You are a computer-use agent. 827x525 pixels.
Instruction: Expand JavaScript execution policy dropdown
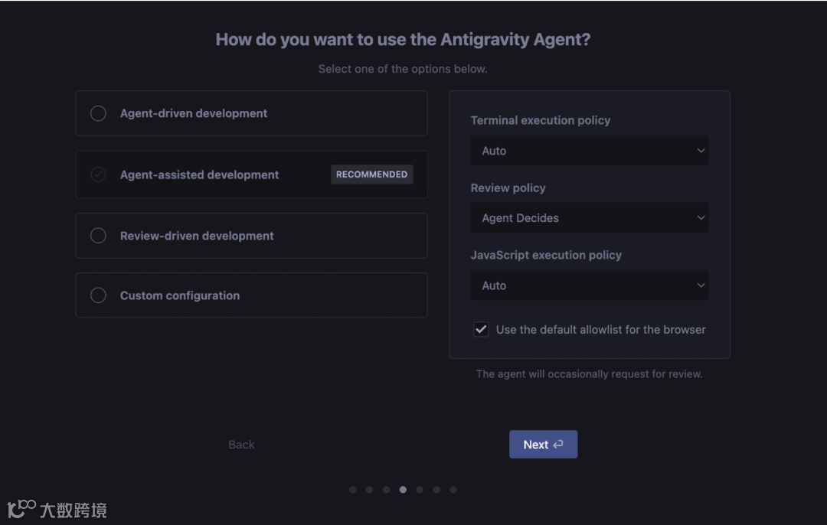pyautogui.click(x=589, y=285)
